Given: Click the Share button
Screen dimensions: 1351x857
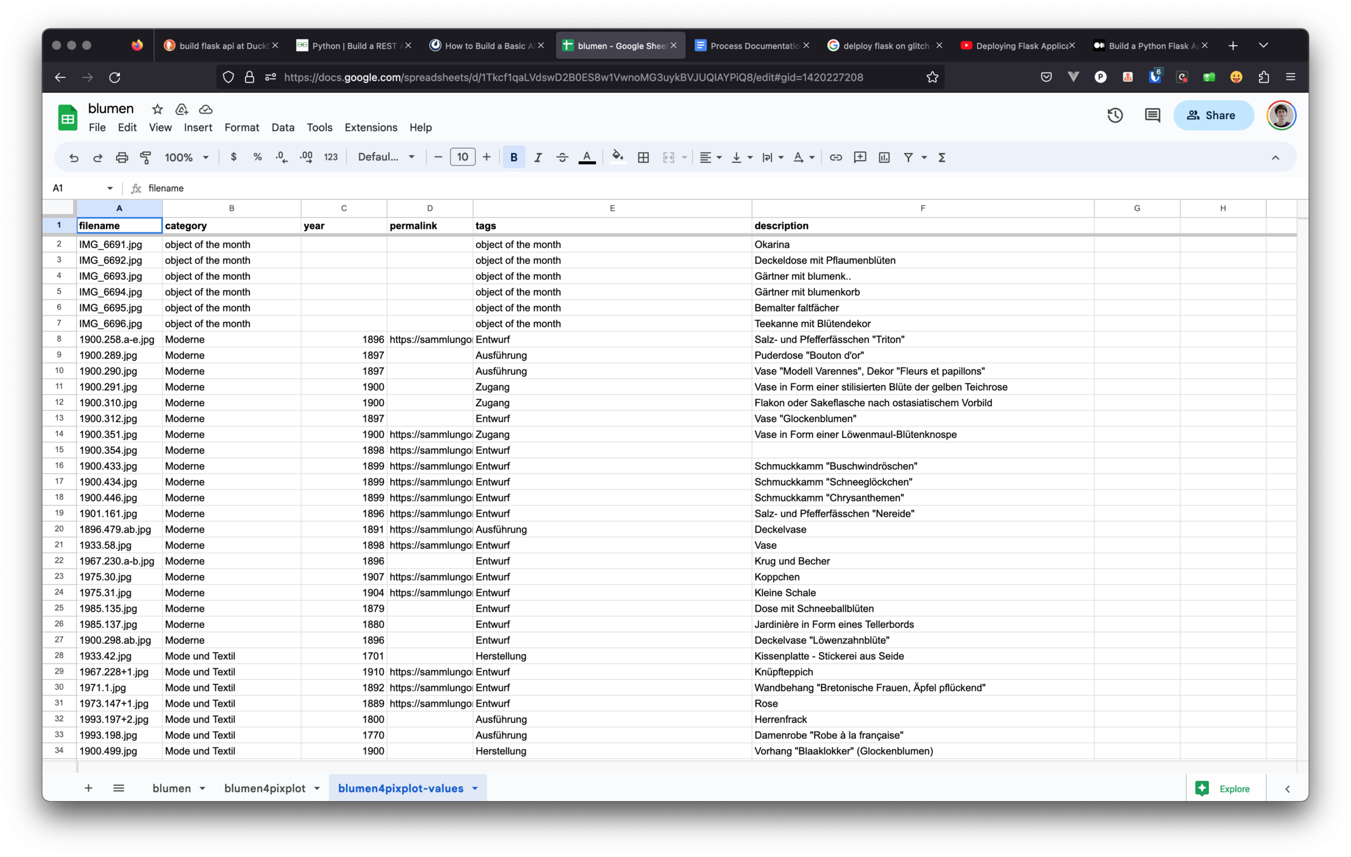Looking at the screenshot, I should pos(1213,116).
